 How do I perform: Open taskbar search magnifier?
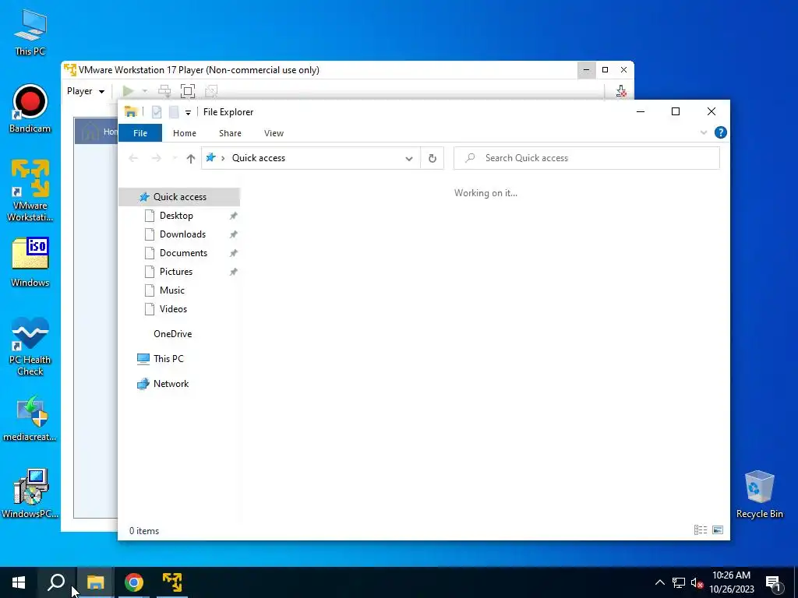tap(56, 582)
